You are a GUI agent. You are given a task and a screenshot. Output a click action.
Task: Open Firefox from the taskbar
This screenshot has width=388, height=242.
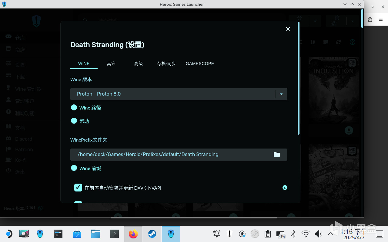click(x=133, y=234)
